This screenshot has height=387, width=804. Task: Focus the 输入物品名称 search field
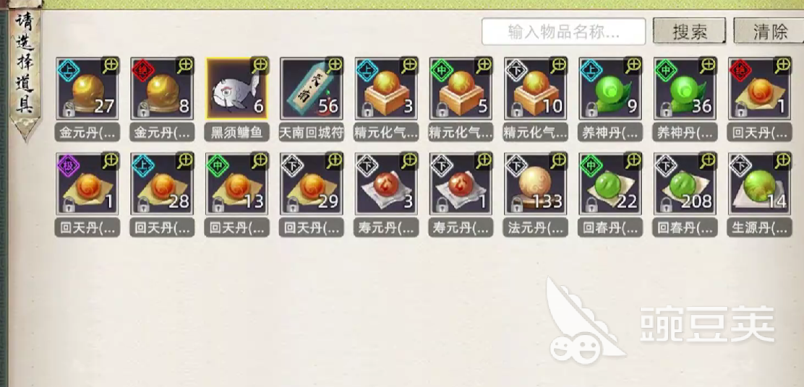pos(563,31)
